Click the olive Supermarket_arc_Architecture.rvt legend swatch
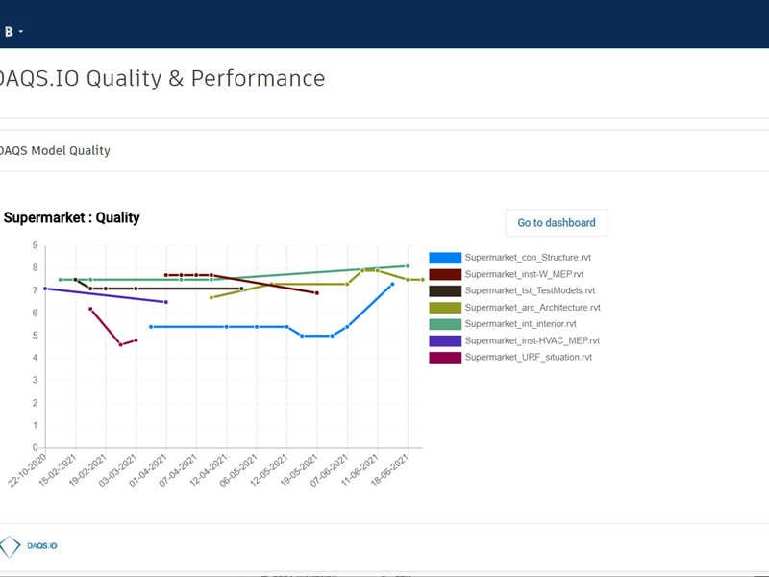 click(x=445, y=308)
